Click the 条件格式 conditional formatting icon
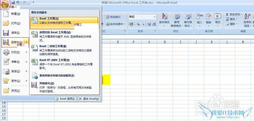Image resolution: width=254 pixels, height=121 pixels. (x=164, y=16)
